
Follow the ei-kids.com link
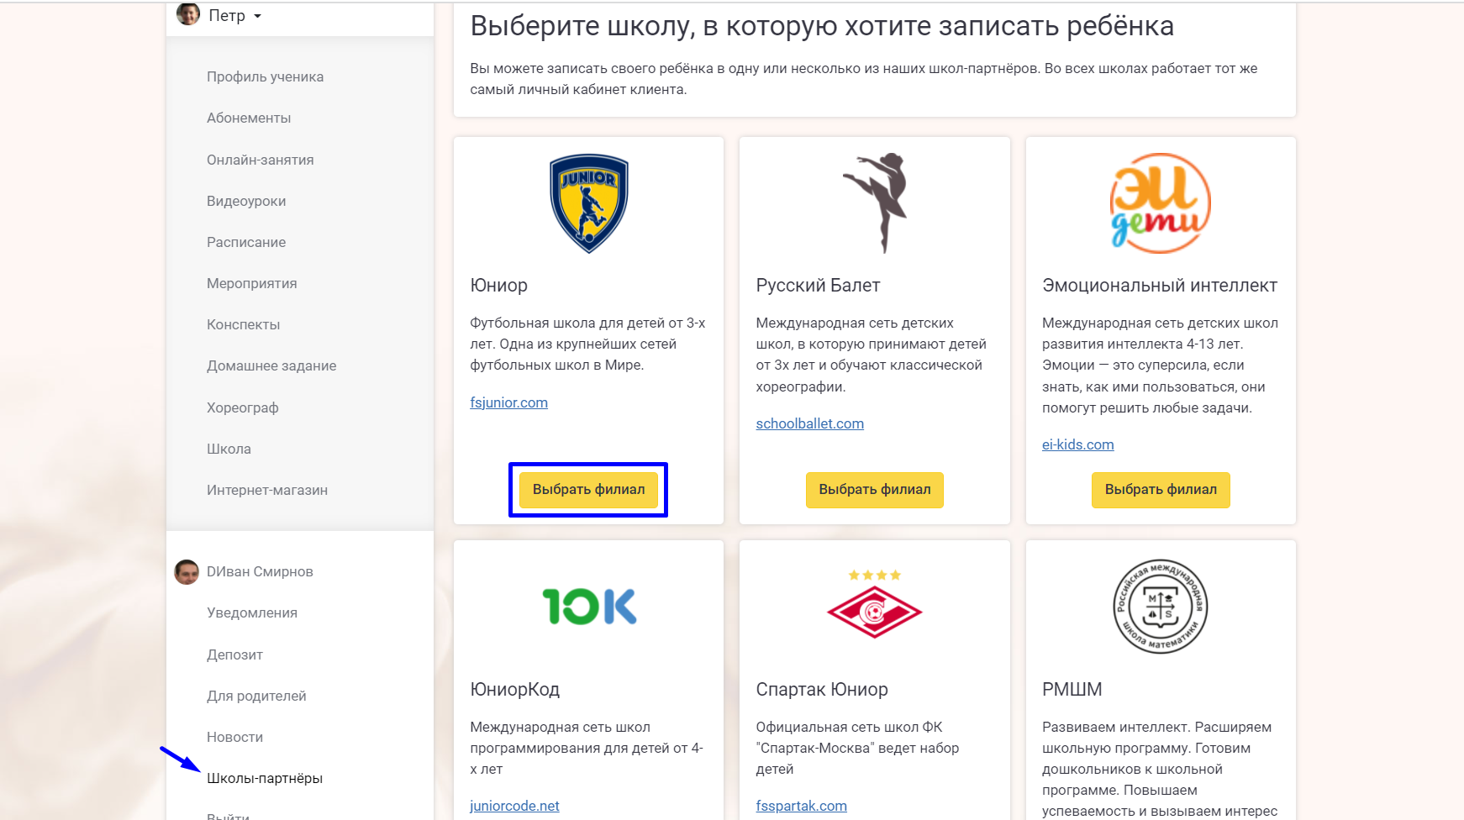[x=1077, y=444]
